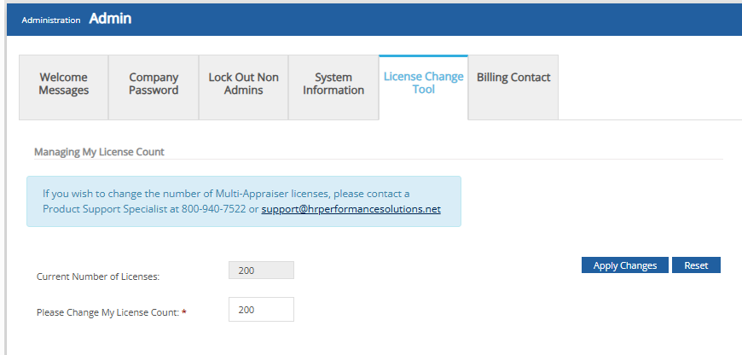The height and width of the screenshot is (355, 742).
Task: Click the blue header bar
Action: [x=426, y=19]
